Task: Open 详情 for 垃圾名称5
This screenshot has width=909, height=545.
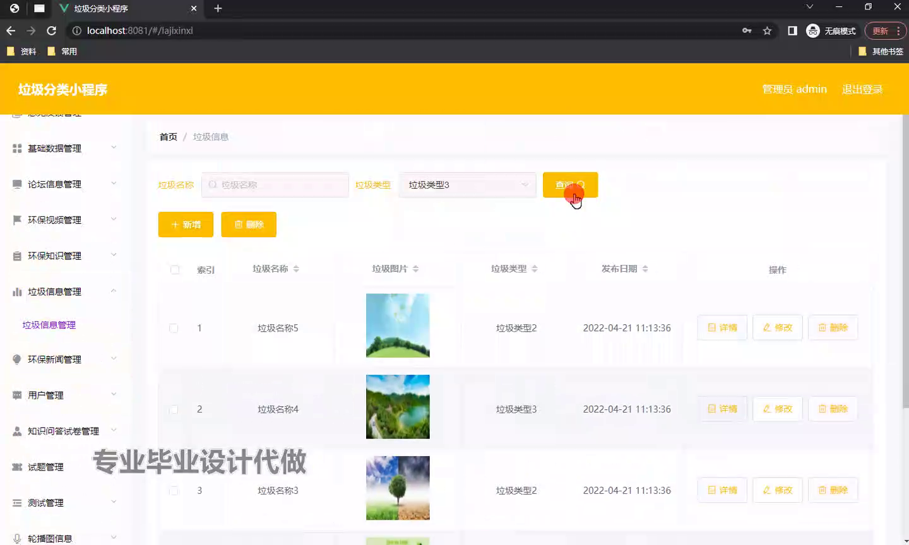Action: point(722,327)
